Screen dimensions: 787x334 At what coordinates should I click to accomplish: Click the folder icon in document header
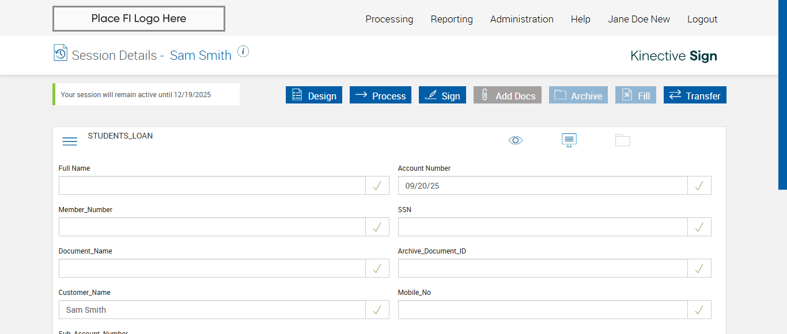[x=623, y=140]
